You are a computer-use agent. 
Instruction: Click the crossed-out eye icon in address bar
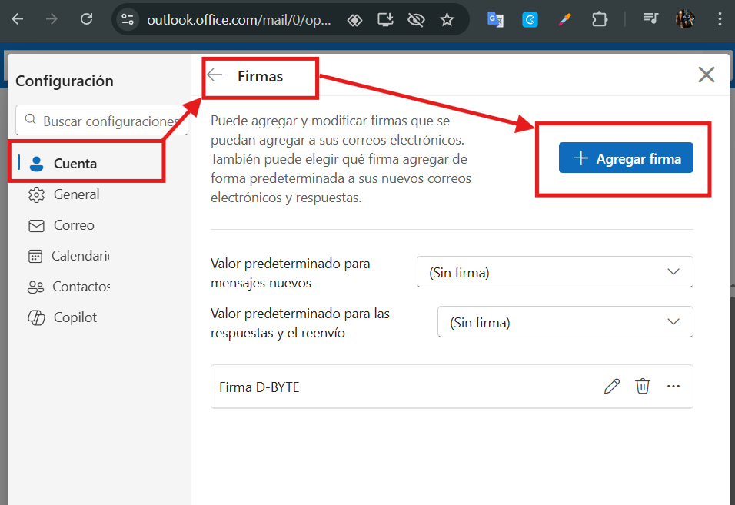coord(416,20)
